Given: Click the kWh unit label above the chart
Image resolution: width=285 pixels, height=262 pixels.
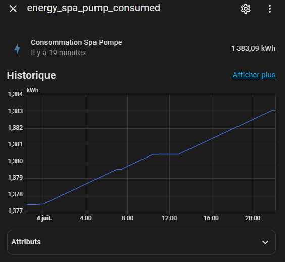Looking at the screenshot, I should [x=32, y=90].
